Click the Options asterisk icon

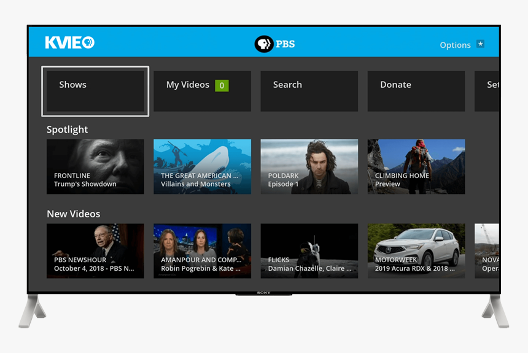click(x=481, y=44)
